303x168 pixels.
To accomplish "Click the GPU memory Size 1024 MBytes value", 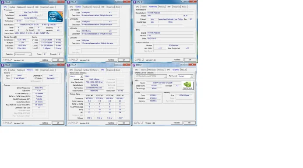I will point(184,95).
